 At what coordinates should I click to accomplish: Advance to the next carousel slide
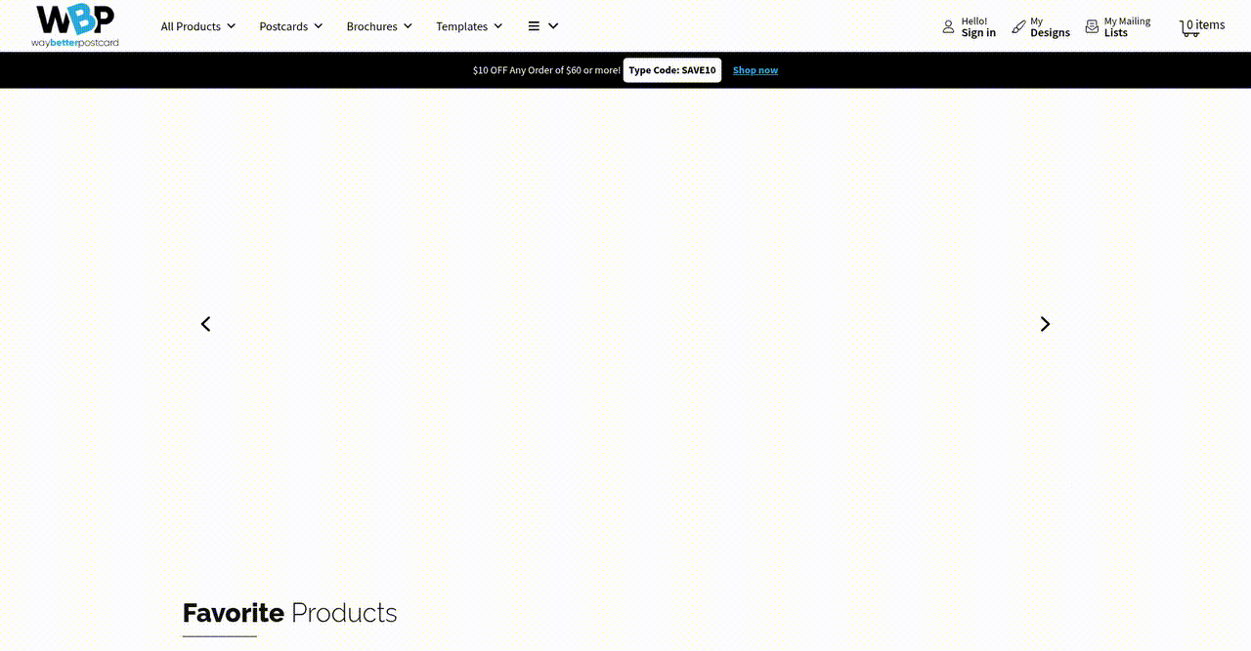1045,324
